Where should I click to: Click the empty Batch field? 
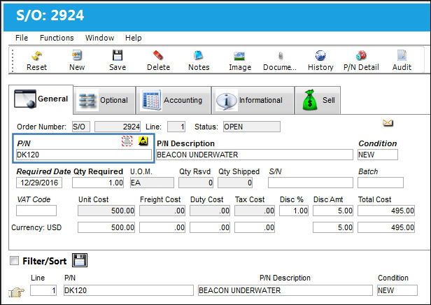point(381,183)
